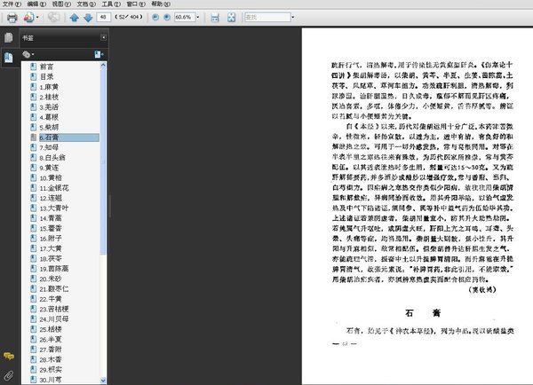Open the 工具 menu
Screen dimensions: 533x385
pos(111,4)
